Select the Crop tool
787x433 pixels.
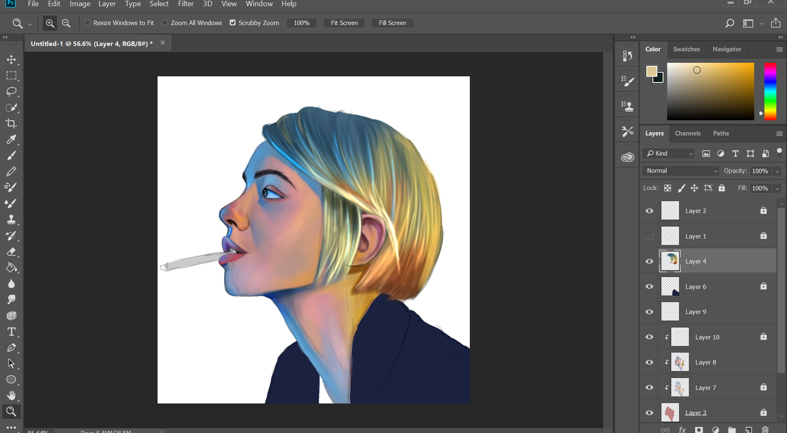tap(11, 124)
